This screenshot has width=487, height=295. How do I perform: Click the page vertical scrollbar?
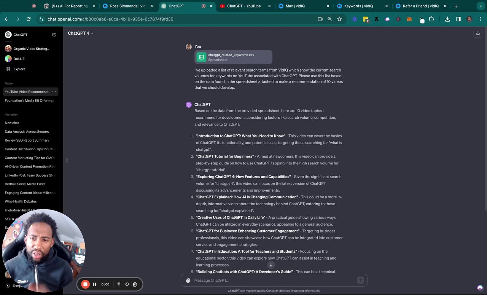click(x=485, y=118)
